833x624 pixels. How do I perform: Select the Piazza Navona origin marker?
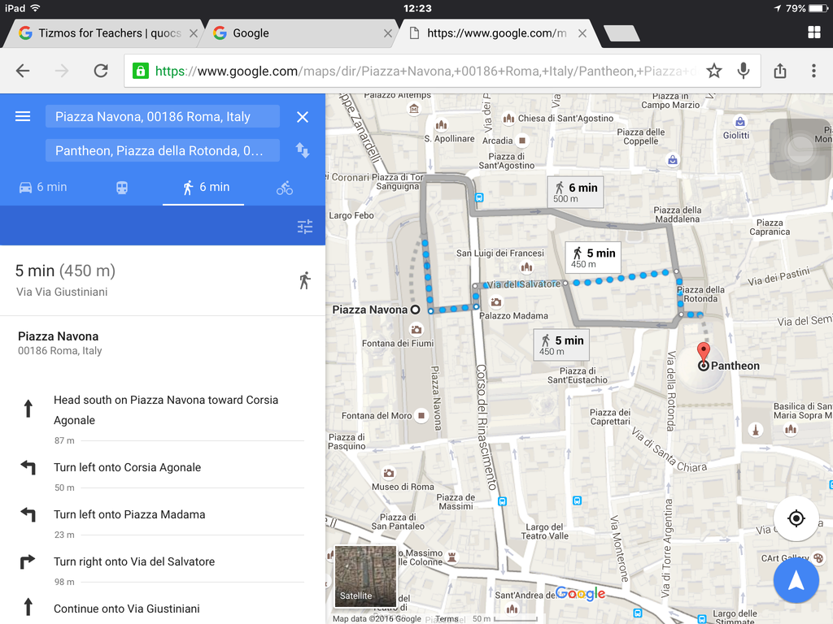pyautogui.click(x=416, y=310)
